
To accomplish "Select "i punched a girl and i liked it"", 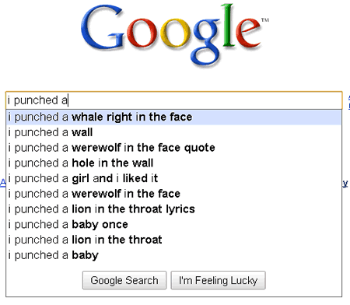I will 173,178.
